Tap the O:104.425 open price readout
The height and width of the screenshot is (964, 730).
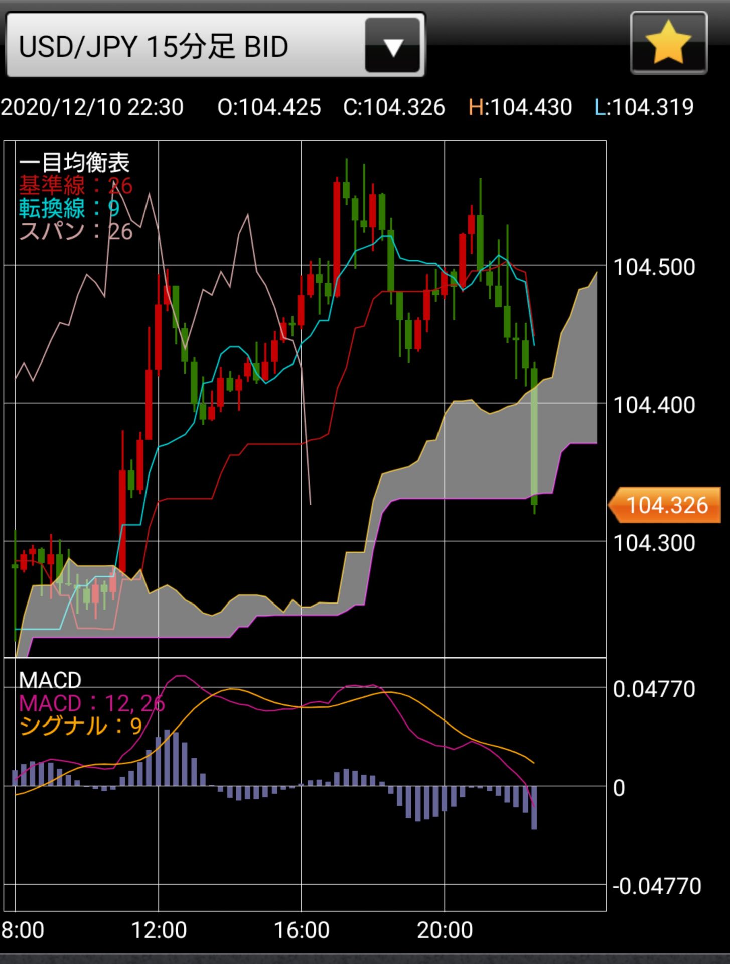pyautogui.click(x=269, y=107)
